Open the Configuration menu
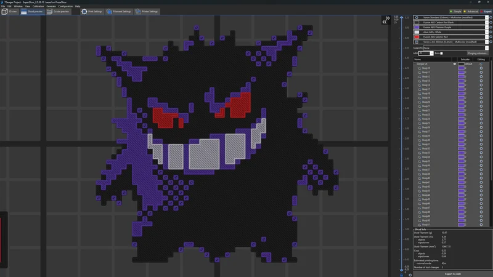 click(65, 6)
